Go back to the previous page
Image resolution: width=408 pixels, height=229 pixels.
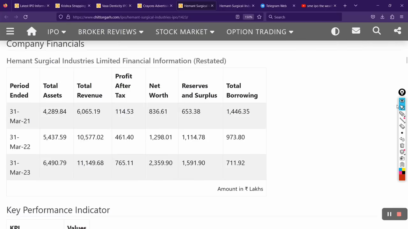[6, 17]
